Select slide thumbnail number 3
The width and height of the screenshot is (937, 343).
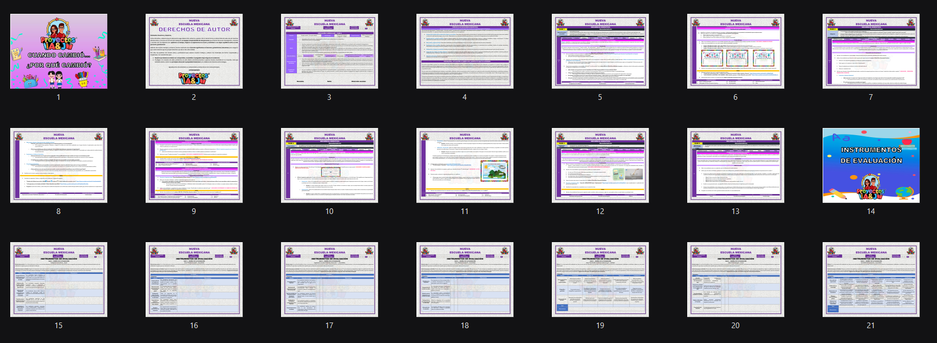(329, 51)
